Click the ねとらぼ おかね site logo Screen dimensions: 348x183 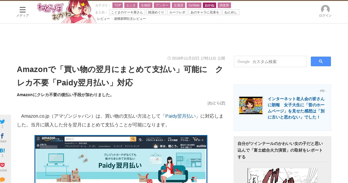[x=66, y=12]
